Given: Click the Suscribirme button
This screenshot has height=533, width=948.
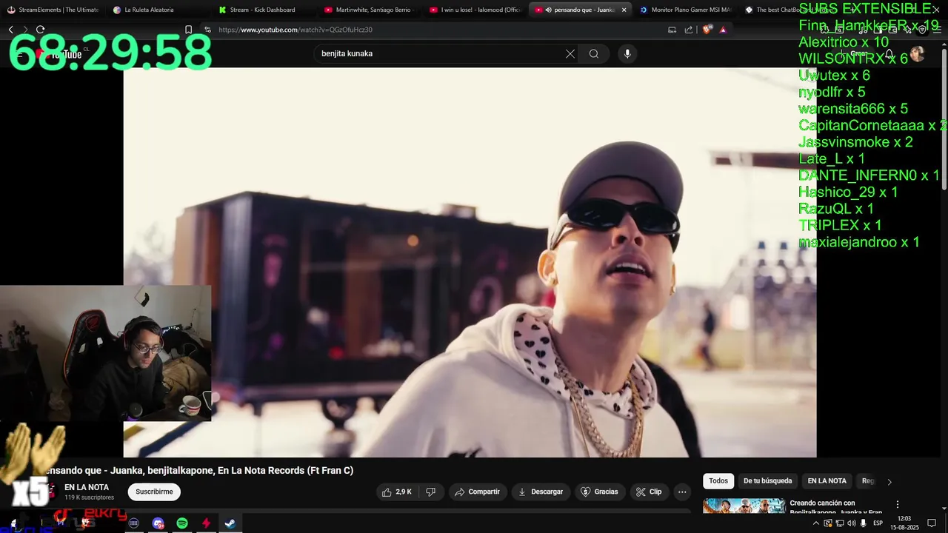Looking at the screenshot, I should click(x=154, y=492).
